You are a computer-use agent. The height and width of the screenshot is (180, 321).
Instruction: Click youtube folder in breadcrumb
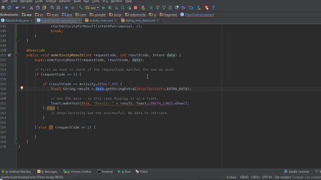[98, 14]
